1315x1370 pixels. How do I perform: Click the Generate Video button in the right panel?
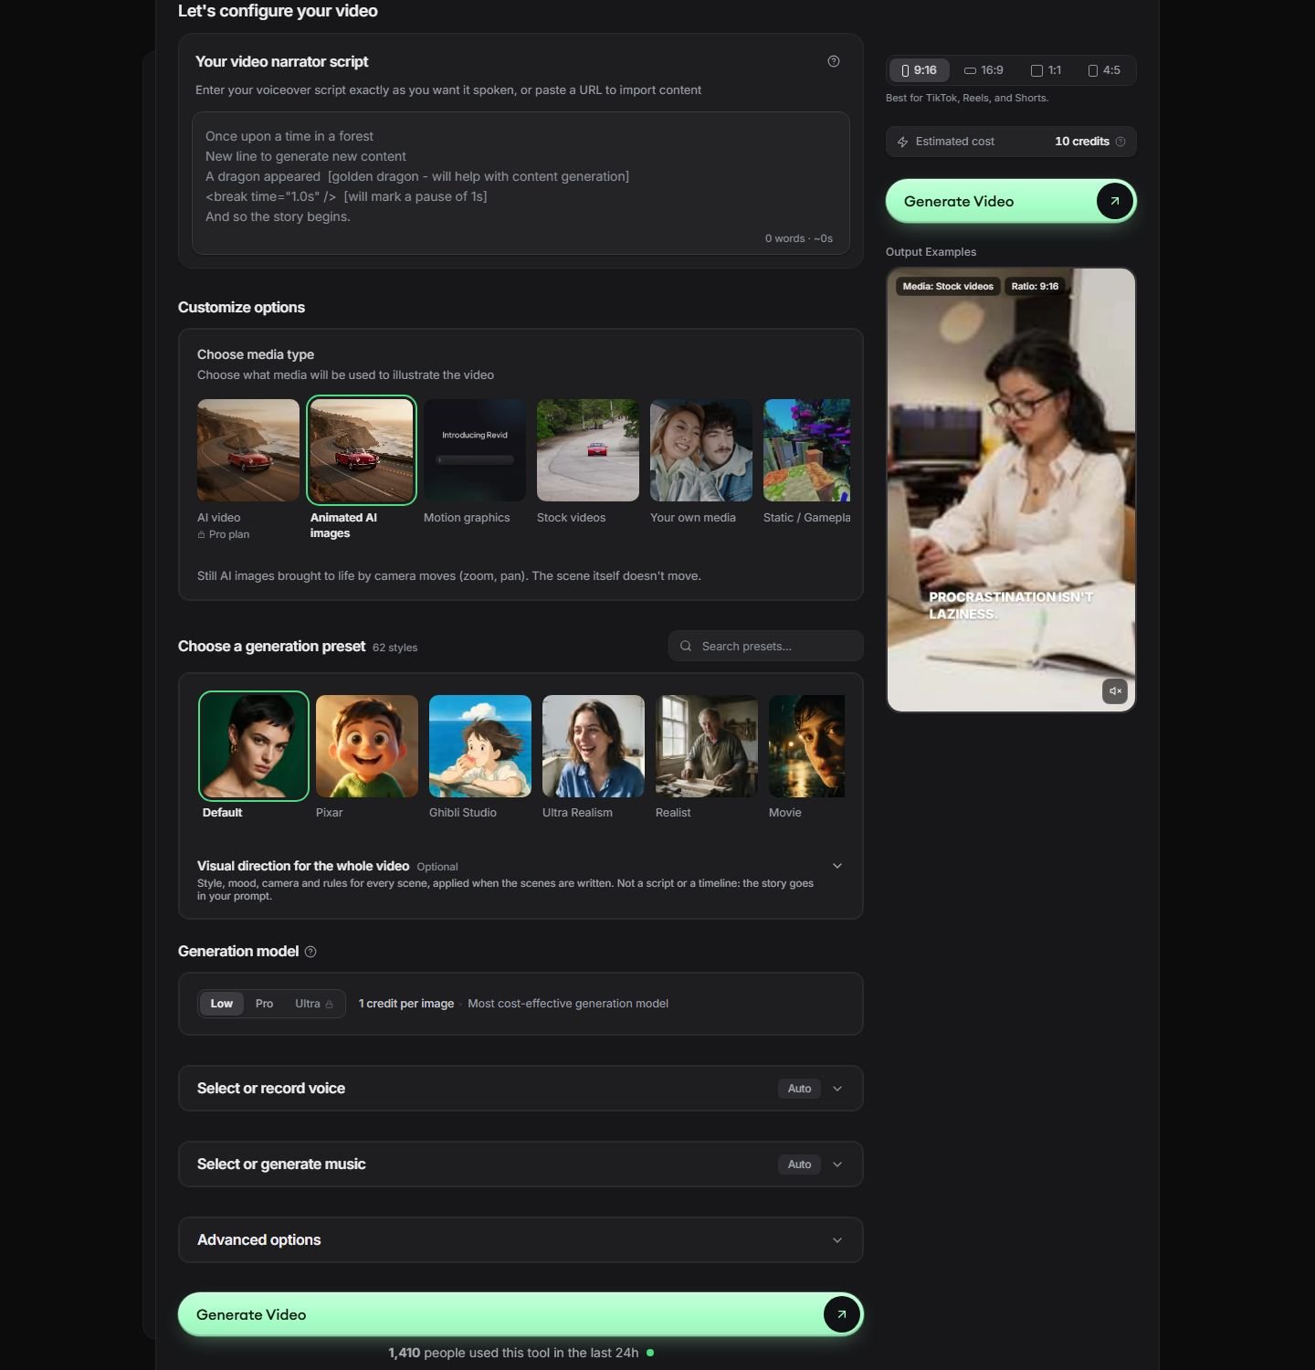click(x=1011, y=202)
